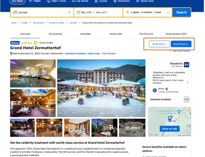The image size is (205, 157).
Task: Open the bedroom thumbnail photo
Action: pyautogui.click(x=77, y=128)
